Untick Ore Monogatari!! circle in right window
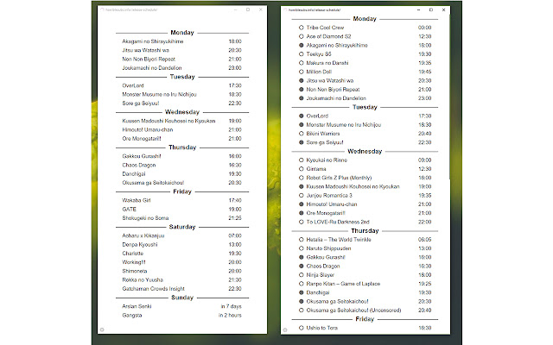The image size is (553, 345). (x=302, y=213)
